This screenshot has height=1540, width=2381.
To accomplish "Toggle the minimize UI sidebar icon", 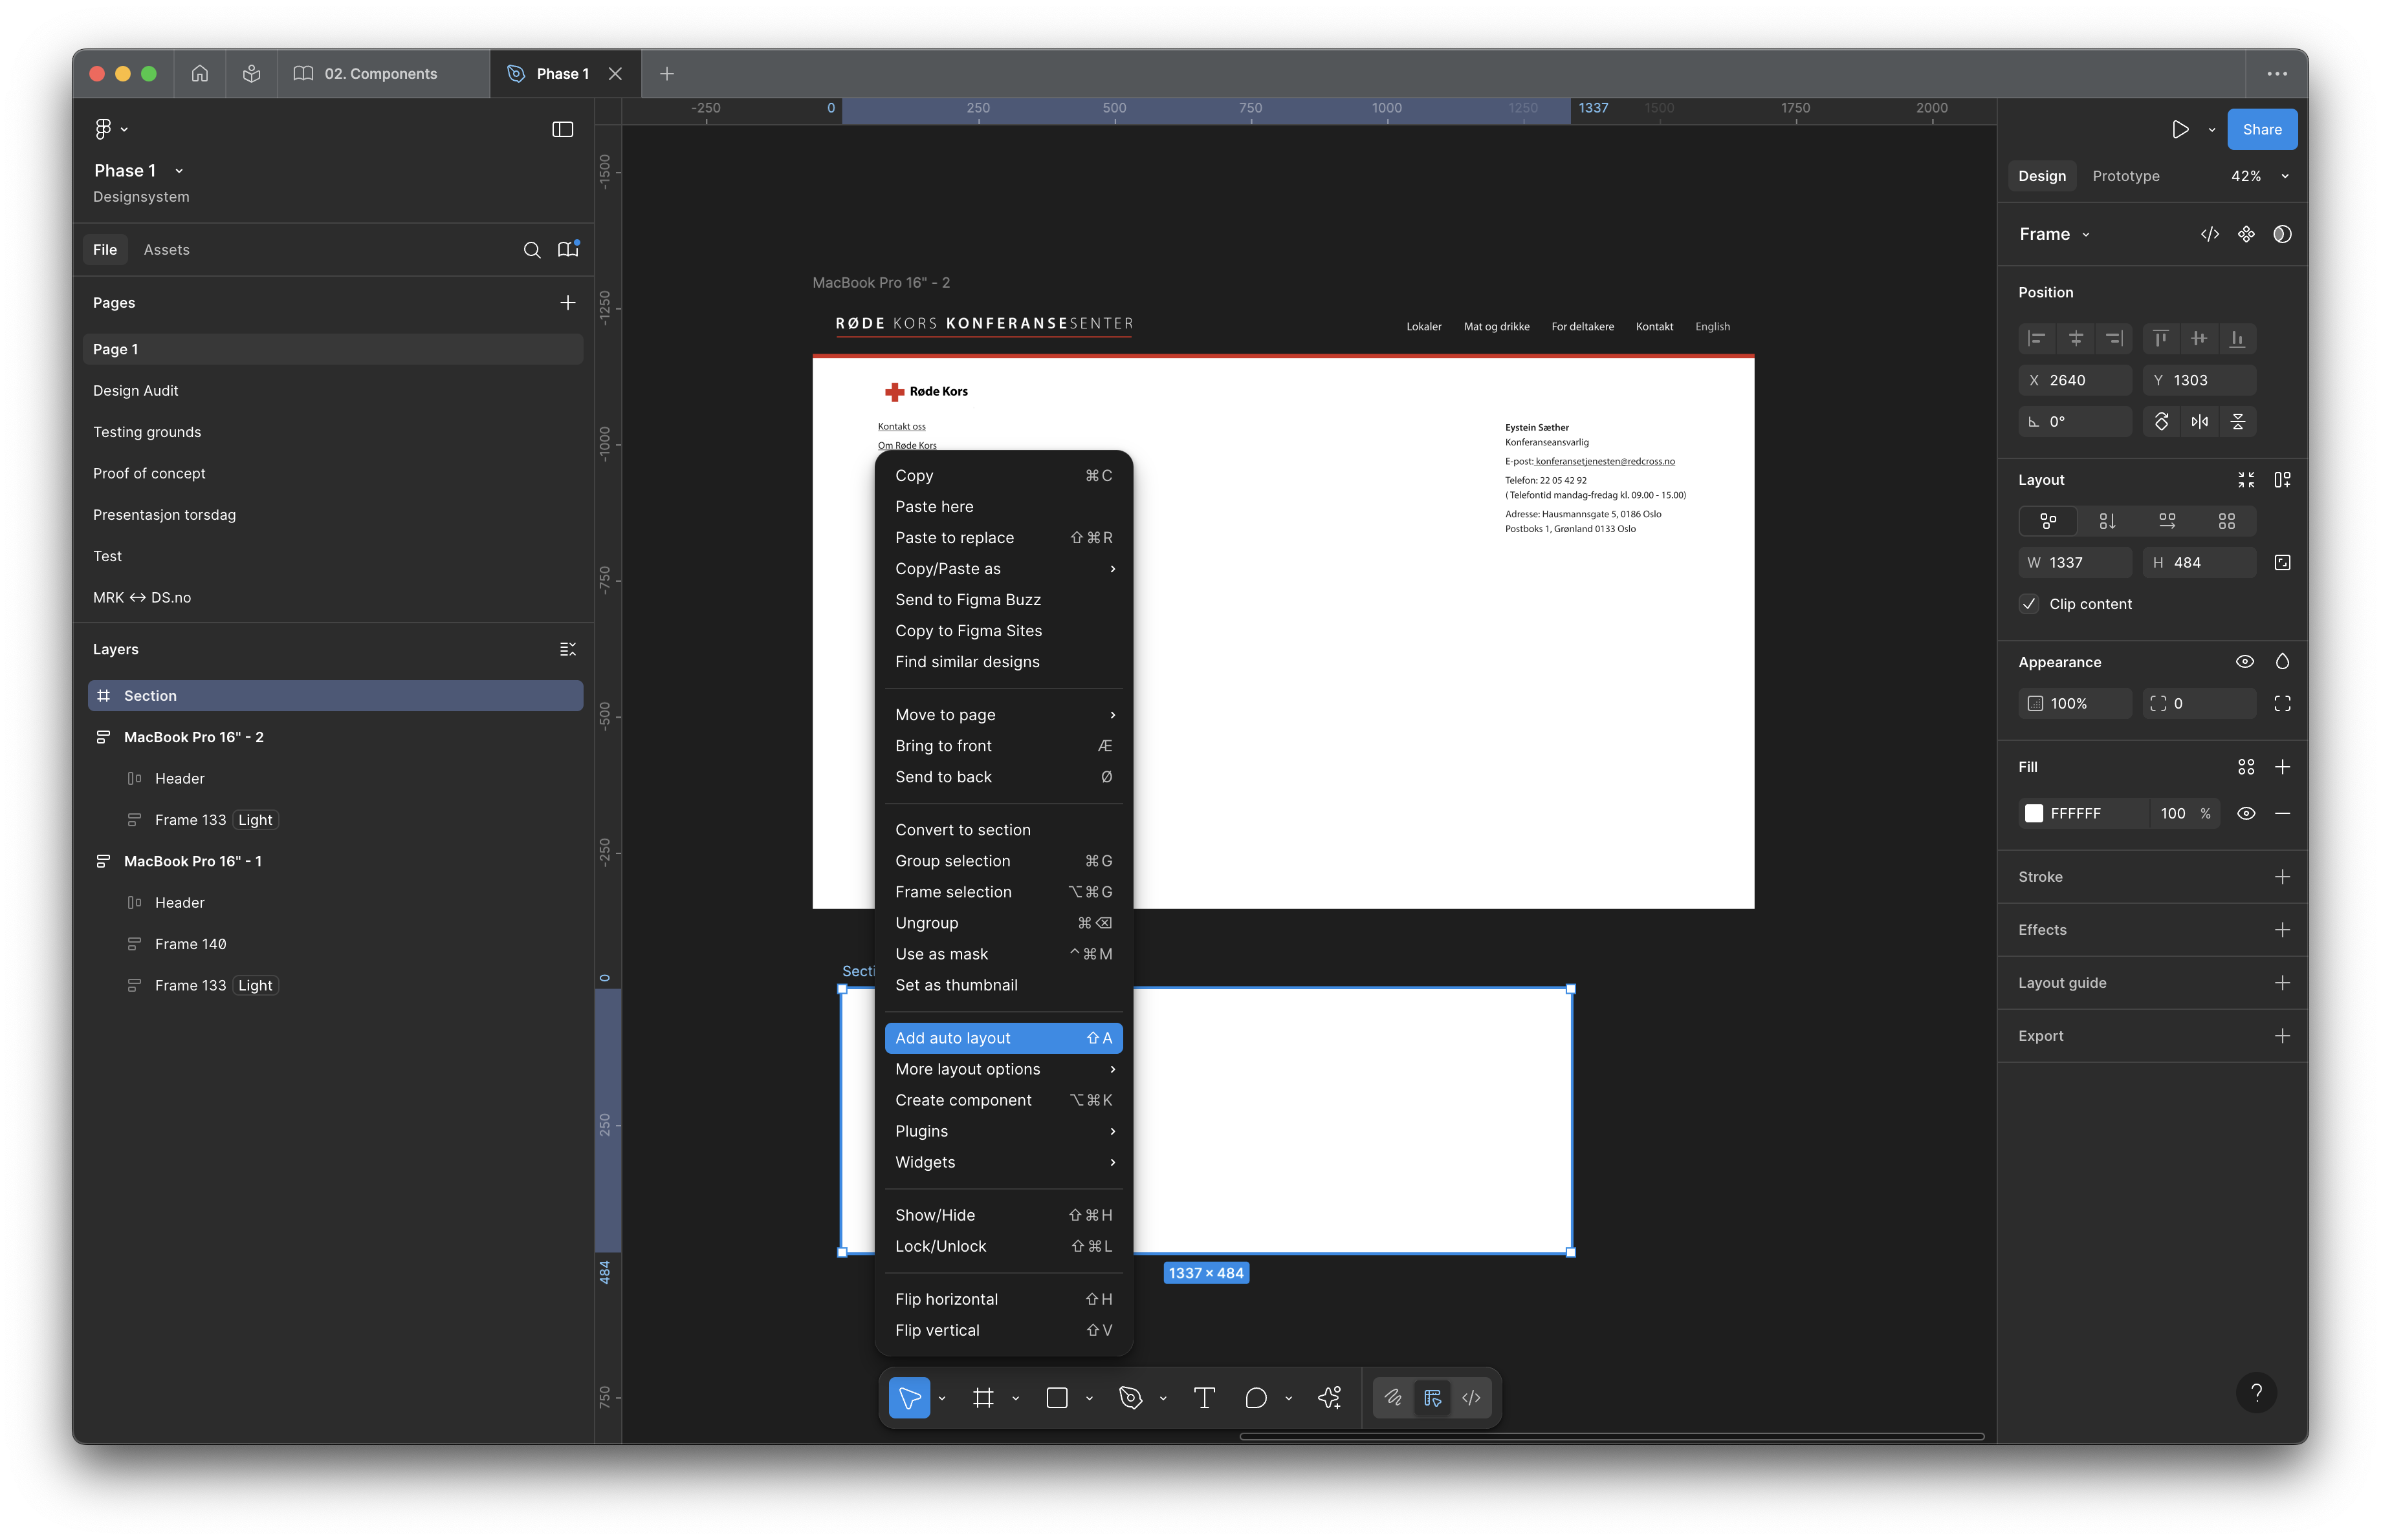I will point(562,129).
